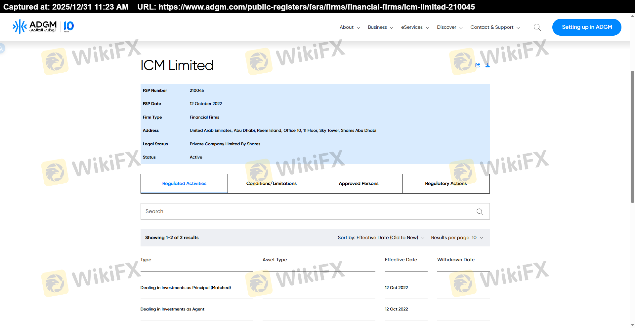Click the magnifier icon in Search field
The image size is (635, 328).
[480, 211]
